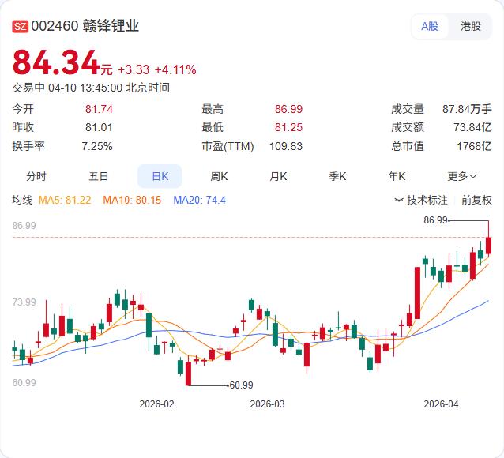Click the 86.99 high annotation on chart
This screenshot has height=458, width=504.
point(435,220)
